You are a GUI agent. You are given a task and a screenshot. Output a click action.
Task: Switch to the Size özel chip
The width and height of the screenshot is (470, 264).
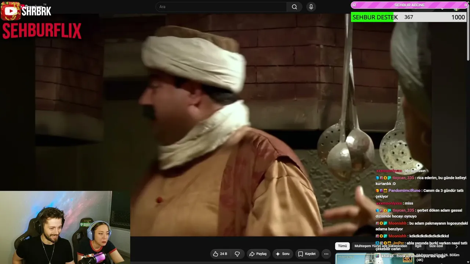point(436,246)
